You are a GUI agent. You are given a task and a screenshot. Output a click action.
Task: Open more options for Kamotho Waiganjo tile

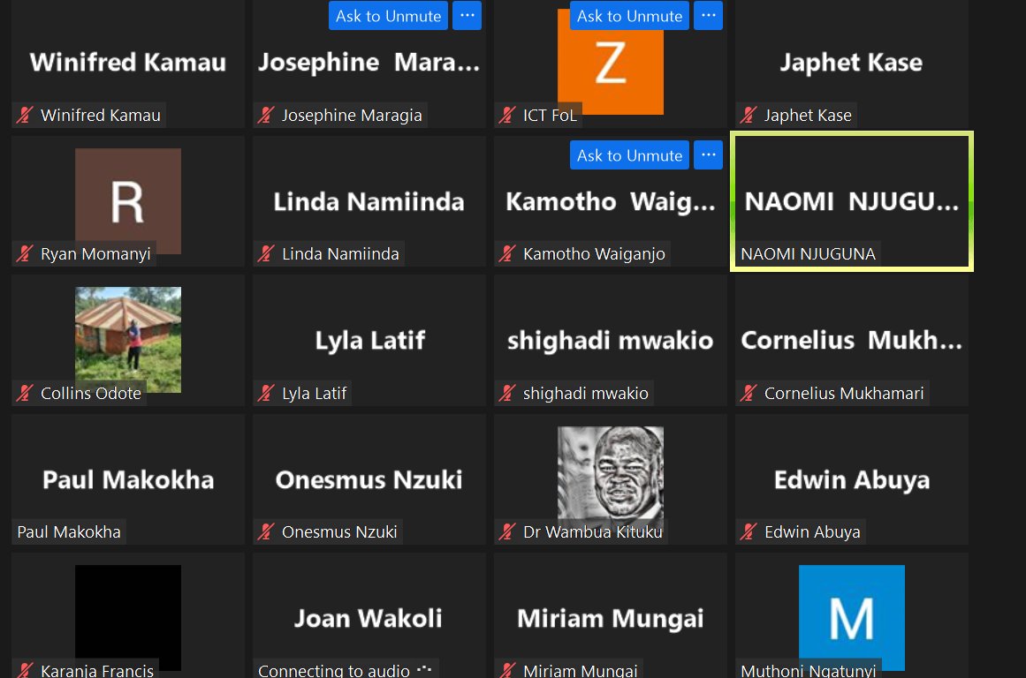708,155
